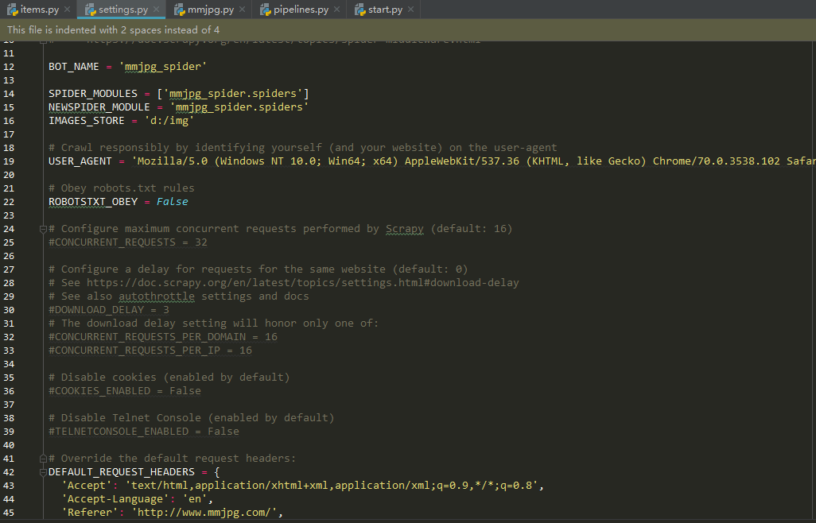Open the doc.scrapy.org download-delay URL in the comment
Image resolution: width=816 pixels, height=523 pixels.
(303, 283)
